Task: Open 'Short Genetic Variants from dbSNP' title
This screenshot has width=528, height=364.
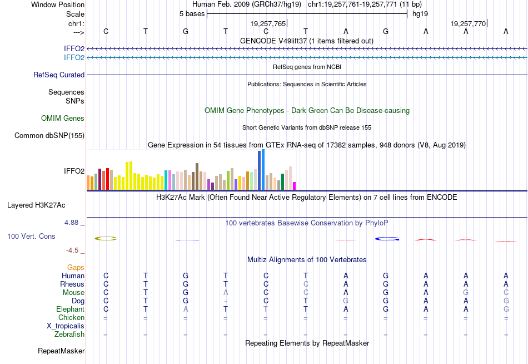Action: click(307, 127)
